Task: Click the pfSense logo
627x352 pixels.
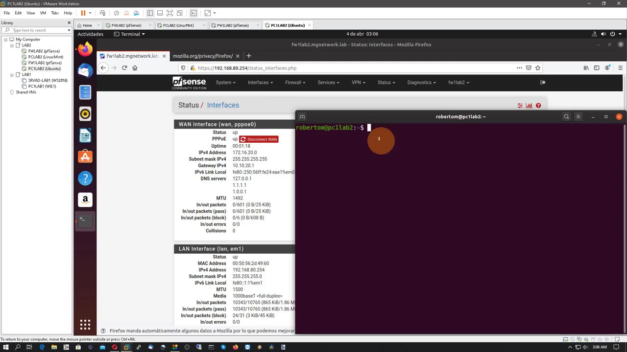Action: pos(189,83)
